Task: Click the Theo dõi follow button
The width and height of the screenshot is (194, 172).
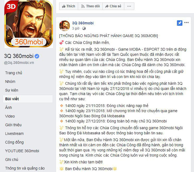Action: tap(90, 6)
